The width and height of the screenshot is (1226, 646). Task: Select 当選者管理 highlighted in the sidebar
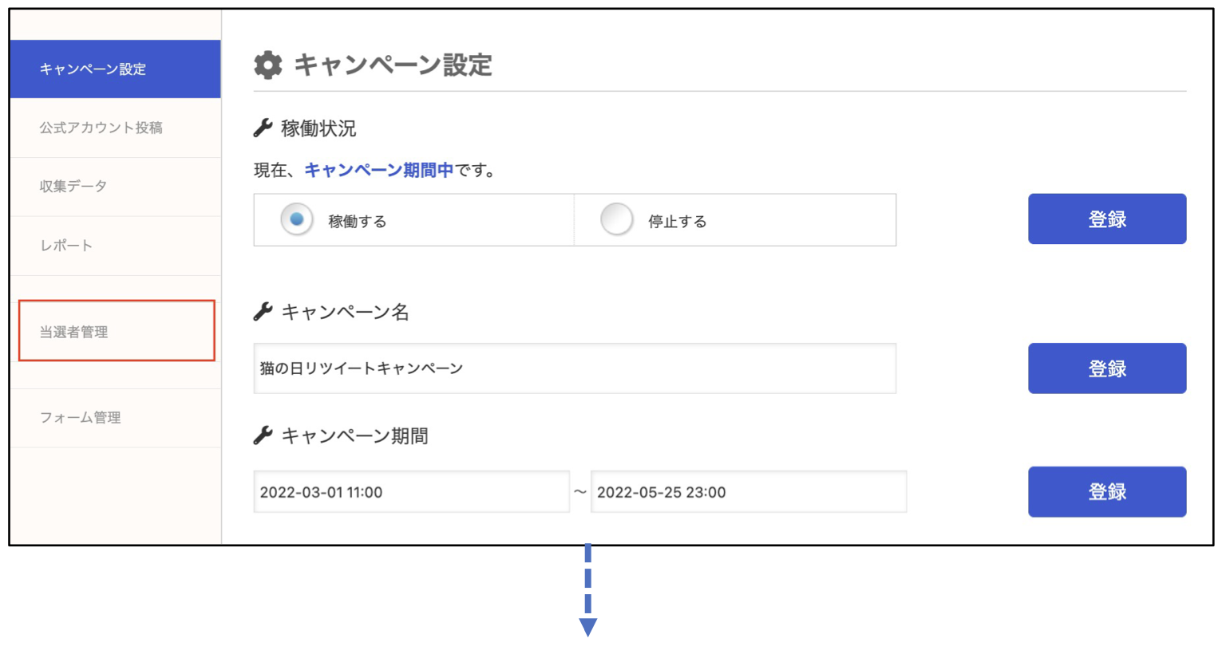coord(117,331)
